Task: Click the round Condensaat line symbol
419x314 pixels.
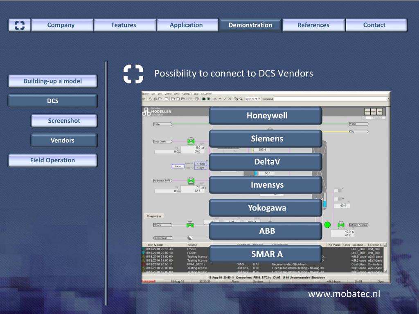Action: click(x=190, y=238)
